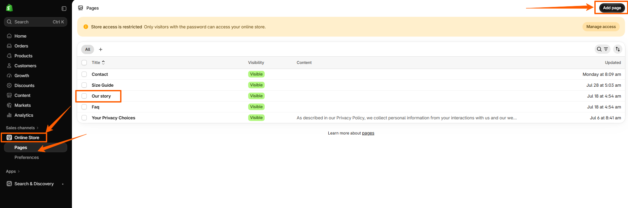Click the Products tag icon
The height and width of the screenshot is (208, 628).
point(9,56)
